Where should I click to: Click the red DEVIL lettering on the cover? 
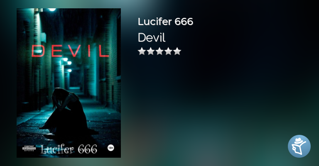70,51
